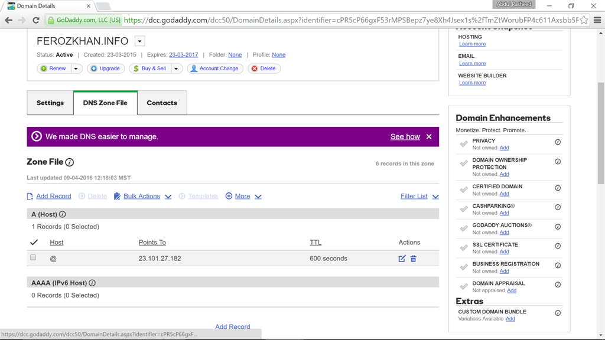Open dropdown next to FEROZKHAN.INFO domain name

pos(139,41)
